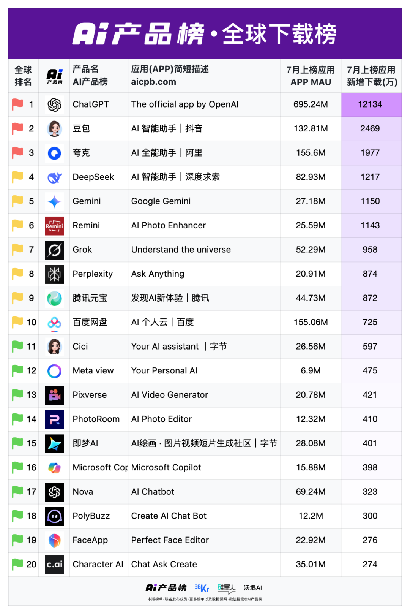Image resolution: width=410 pixels, height=614 pixels.
Task: Click the 36Kr logo in footer
Action: click(202, 588)
